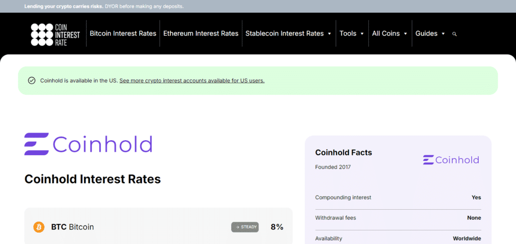The width and height of the screenshot is (516, 244).
Task: Click the 'None' withdrawal fees value
Action: pos(474,218)
